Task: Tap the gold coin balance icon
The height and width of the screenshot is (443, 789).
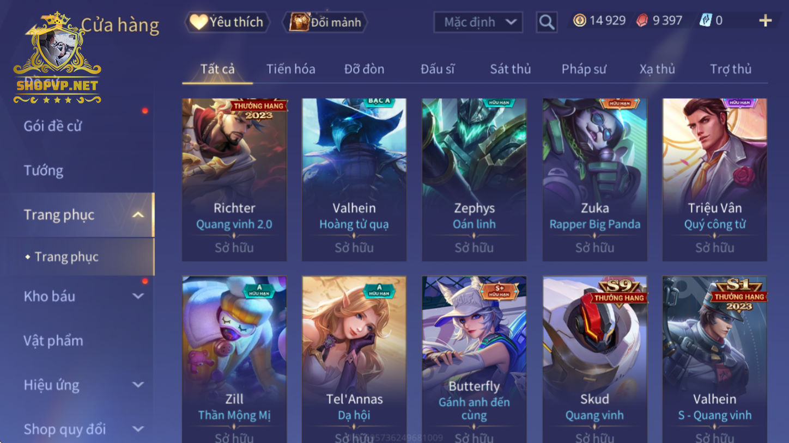Action: click(x=579, y=21)
